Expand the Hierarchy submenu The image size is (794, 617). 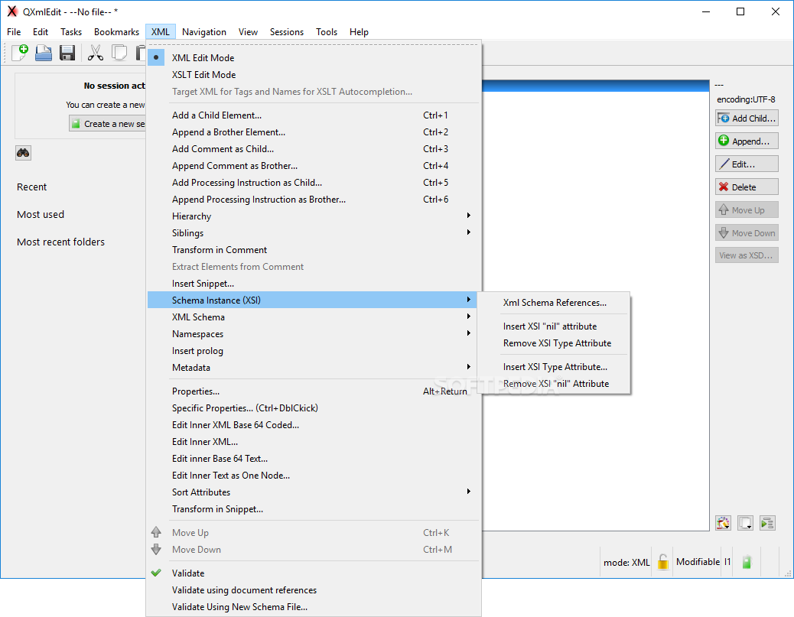[x=314, y=216]
